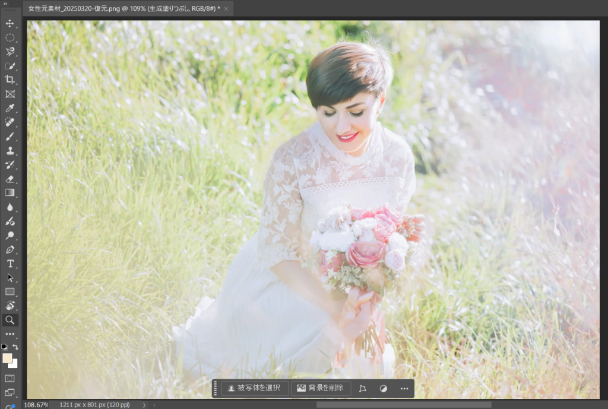The width and height of the screenshot is (608, 409).
Task: Click the 背景を削除 button
Action: [x=321, y=388]
